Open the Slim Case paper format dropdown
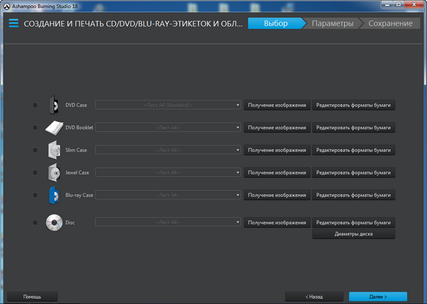 [167, 150]
